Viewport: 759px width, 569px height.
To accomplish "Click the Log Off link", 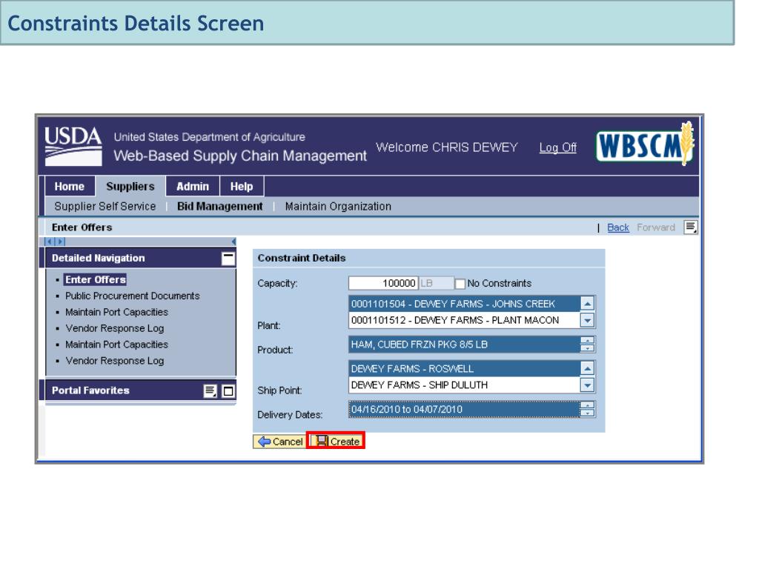I will pyautogui.click(x=557, y=147).
